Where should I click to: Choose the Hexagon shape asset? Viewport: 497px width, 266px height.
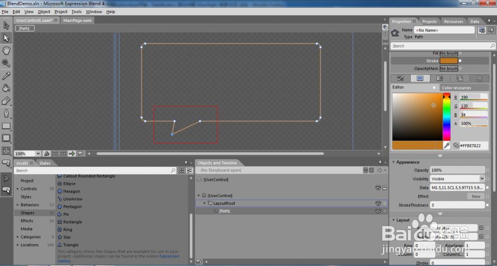click(71, 191)
